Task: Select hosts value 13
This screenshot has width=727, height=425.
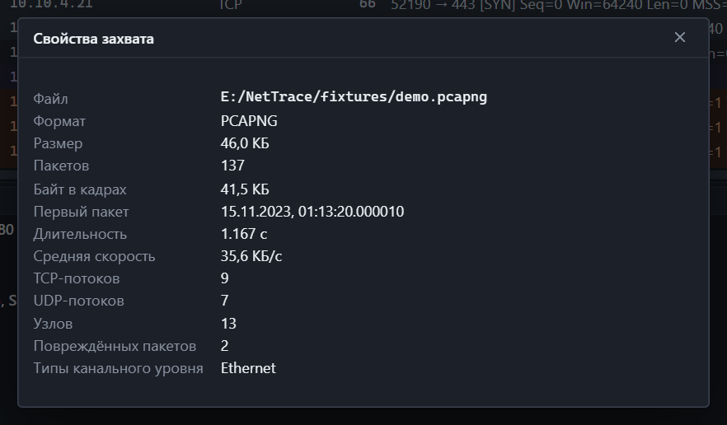Action: pyautogui.click(x=228, y=323)
